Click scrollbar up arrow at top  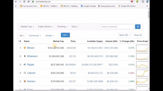point(149,9)
